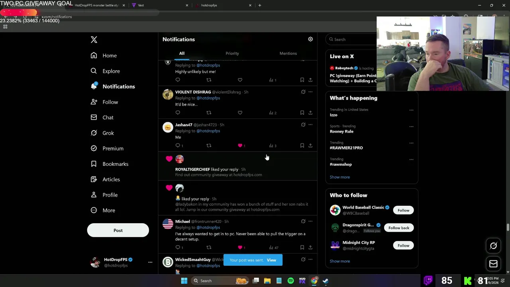Open Explore from the sidebar
The width and height of the screenshot is (510, 287).
(105, 71)
